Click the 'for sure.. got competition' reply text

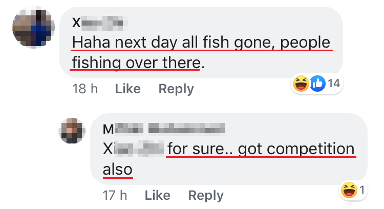pyautogui.click(x=261, y=149)
